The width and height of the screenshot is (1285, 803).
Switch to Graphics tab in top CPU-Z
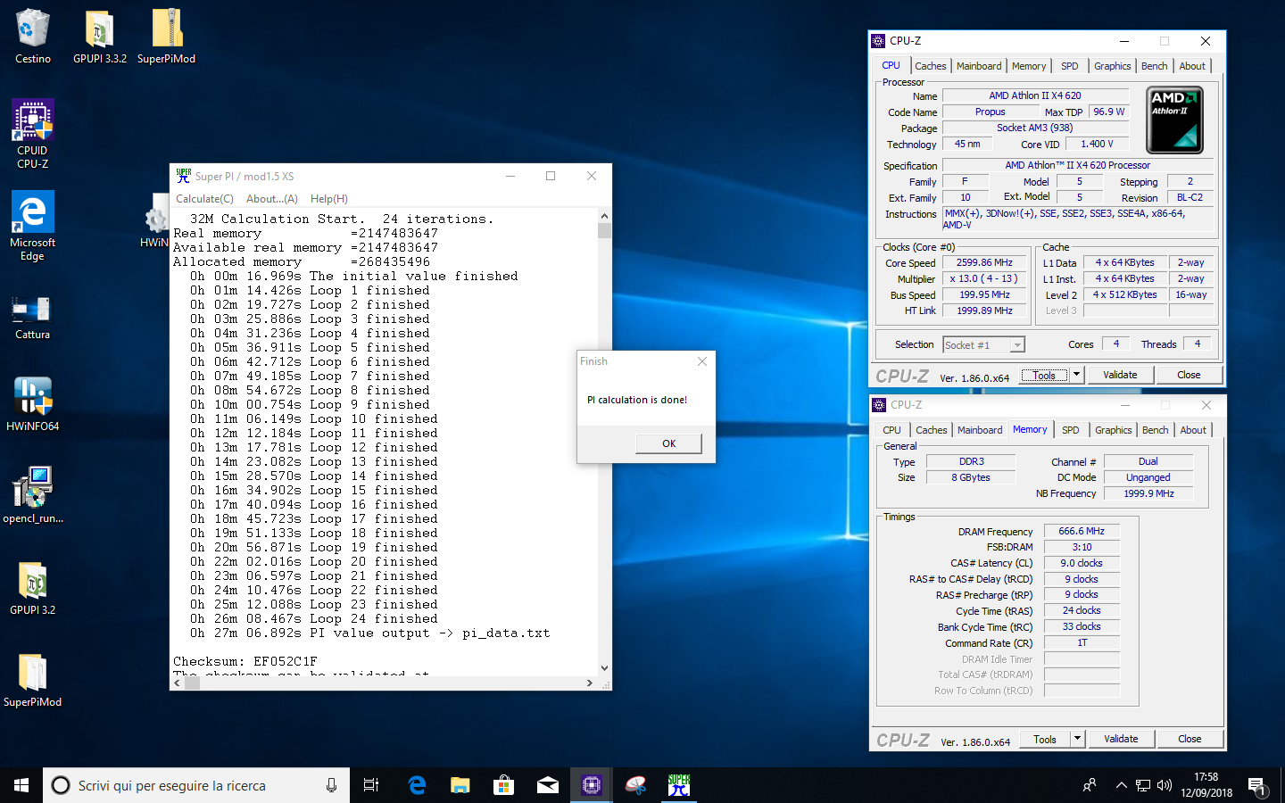tap(1113, 66)
